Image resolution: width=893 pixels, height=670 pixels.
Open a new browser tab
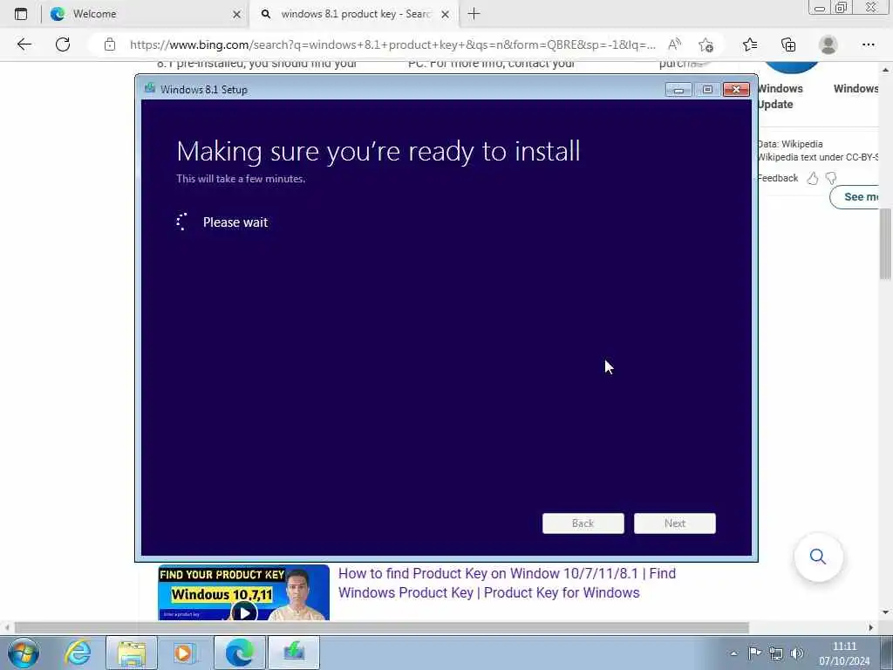click(474, 14)
